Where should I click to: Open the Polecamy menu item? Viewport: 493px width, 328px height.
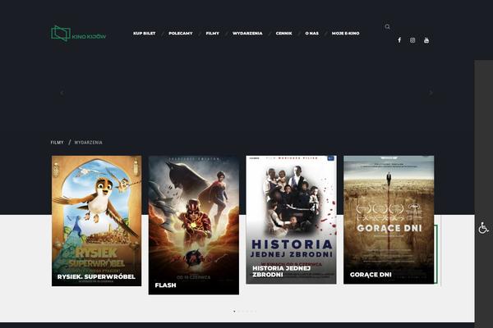[x=181, y=34]
